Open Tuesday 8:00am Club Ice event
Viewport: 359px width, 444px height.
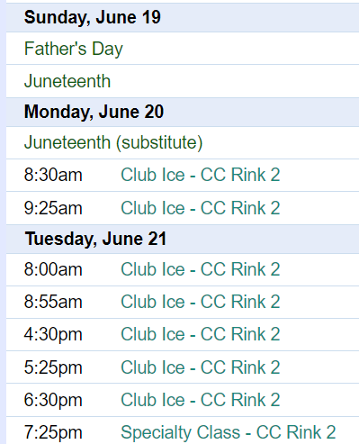pyautogui.click(x=201, y=269)
